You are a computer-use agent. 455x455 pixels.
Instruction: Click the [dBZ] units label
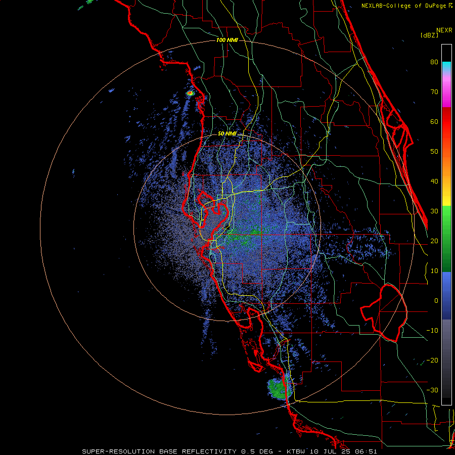[x=429, y=35]
